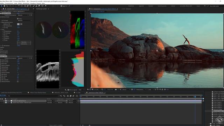This screenshot has height=126, width=224.
Task: Click Ripristina link next to Mixer canali
Action: click(x=18, y=56)
